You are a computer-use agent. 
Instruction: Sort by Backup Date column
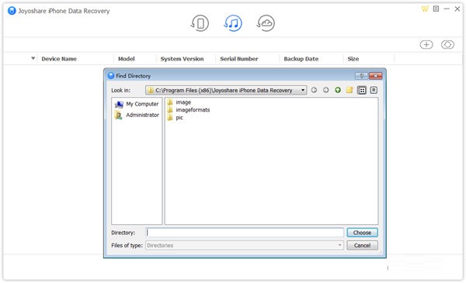coord(301,59)
